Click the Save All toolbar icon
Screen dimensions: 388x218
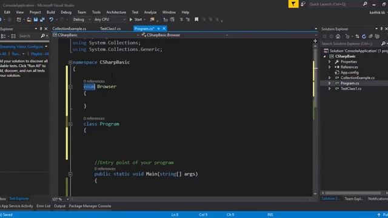click(42, 19)
